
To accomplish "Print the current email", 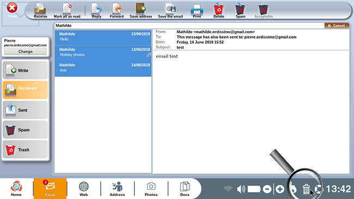I will click(197, 10).
